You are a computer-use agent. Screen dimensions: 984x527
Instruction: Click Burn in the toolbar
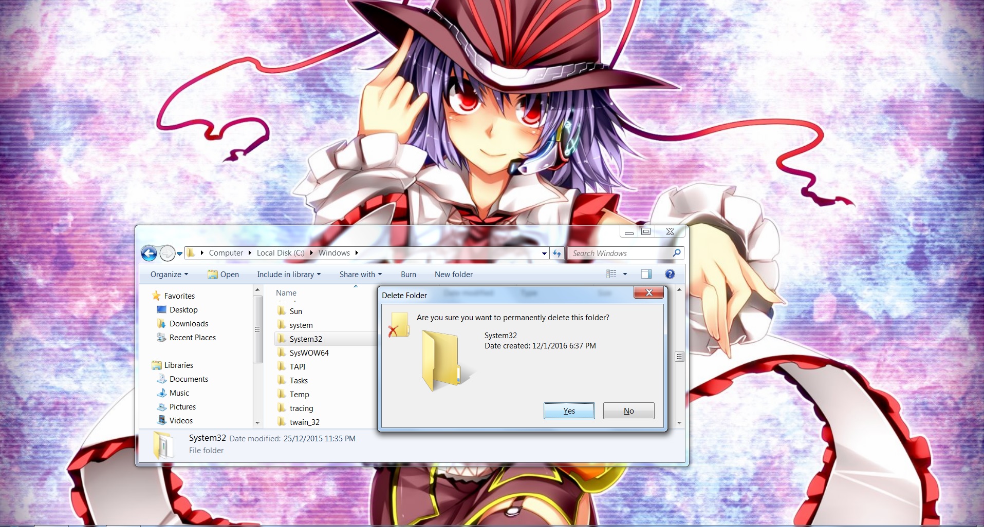409,275
